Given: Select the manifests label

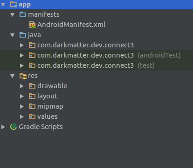Looking at the screenshot, I should tap(44, 14).
